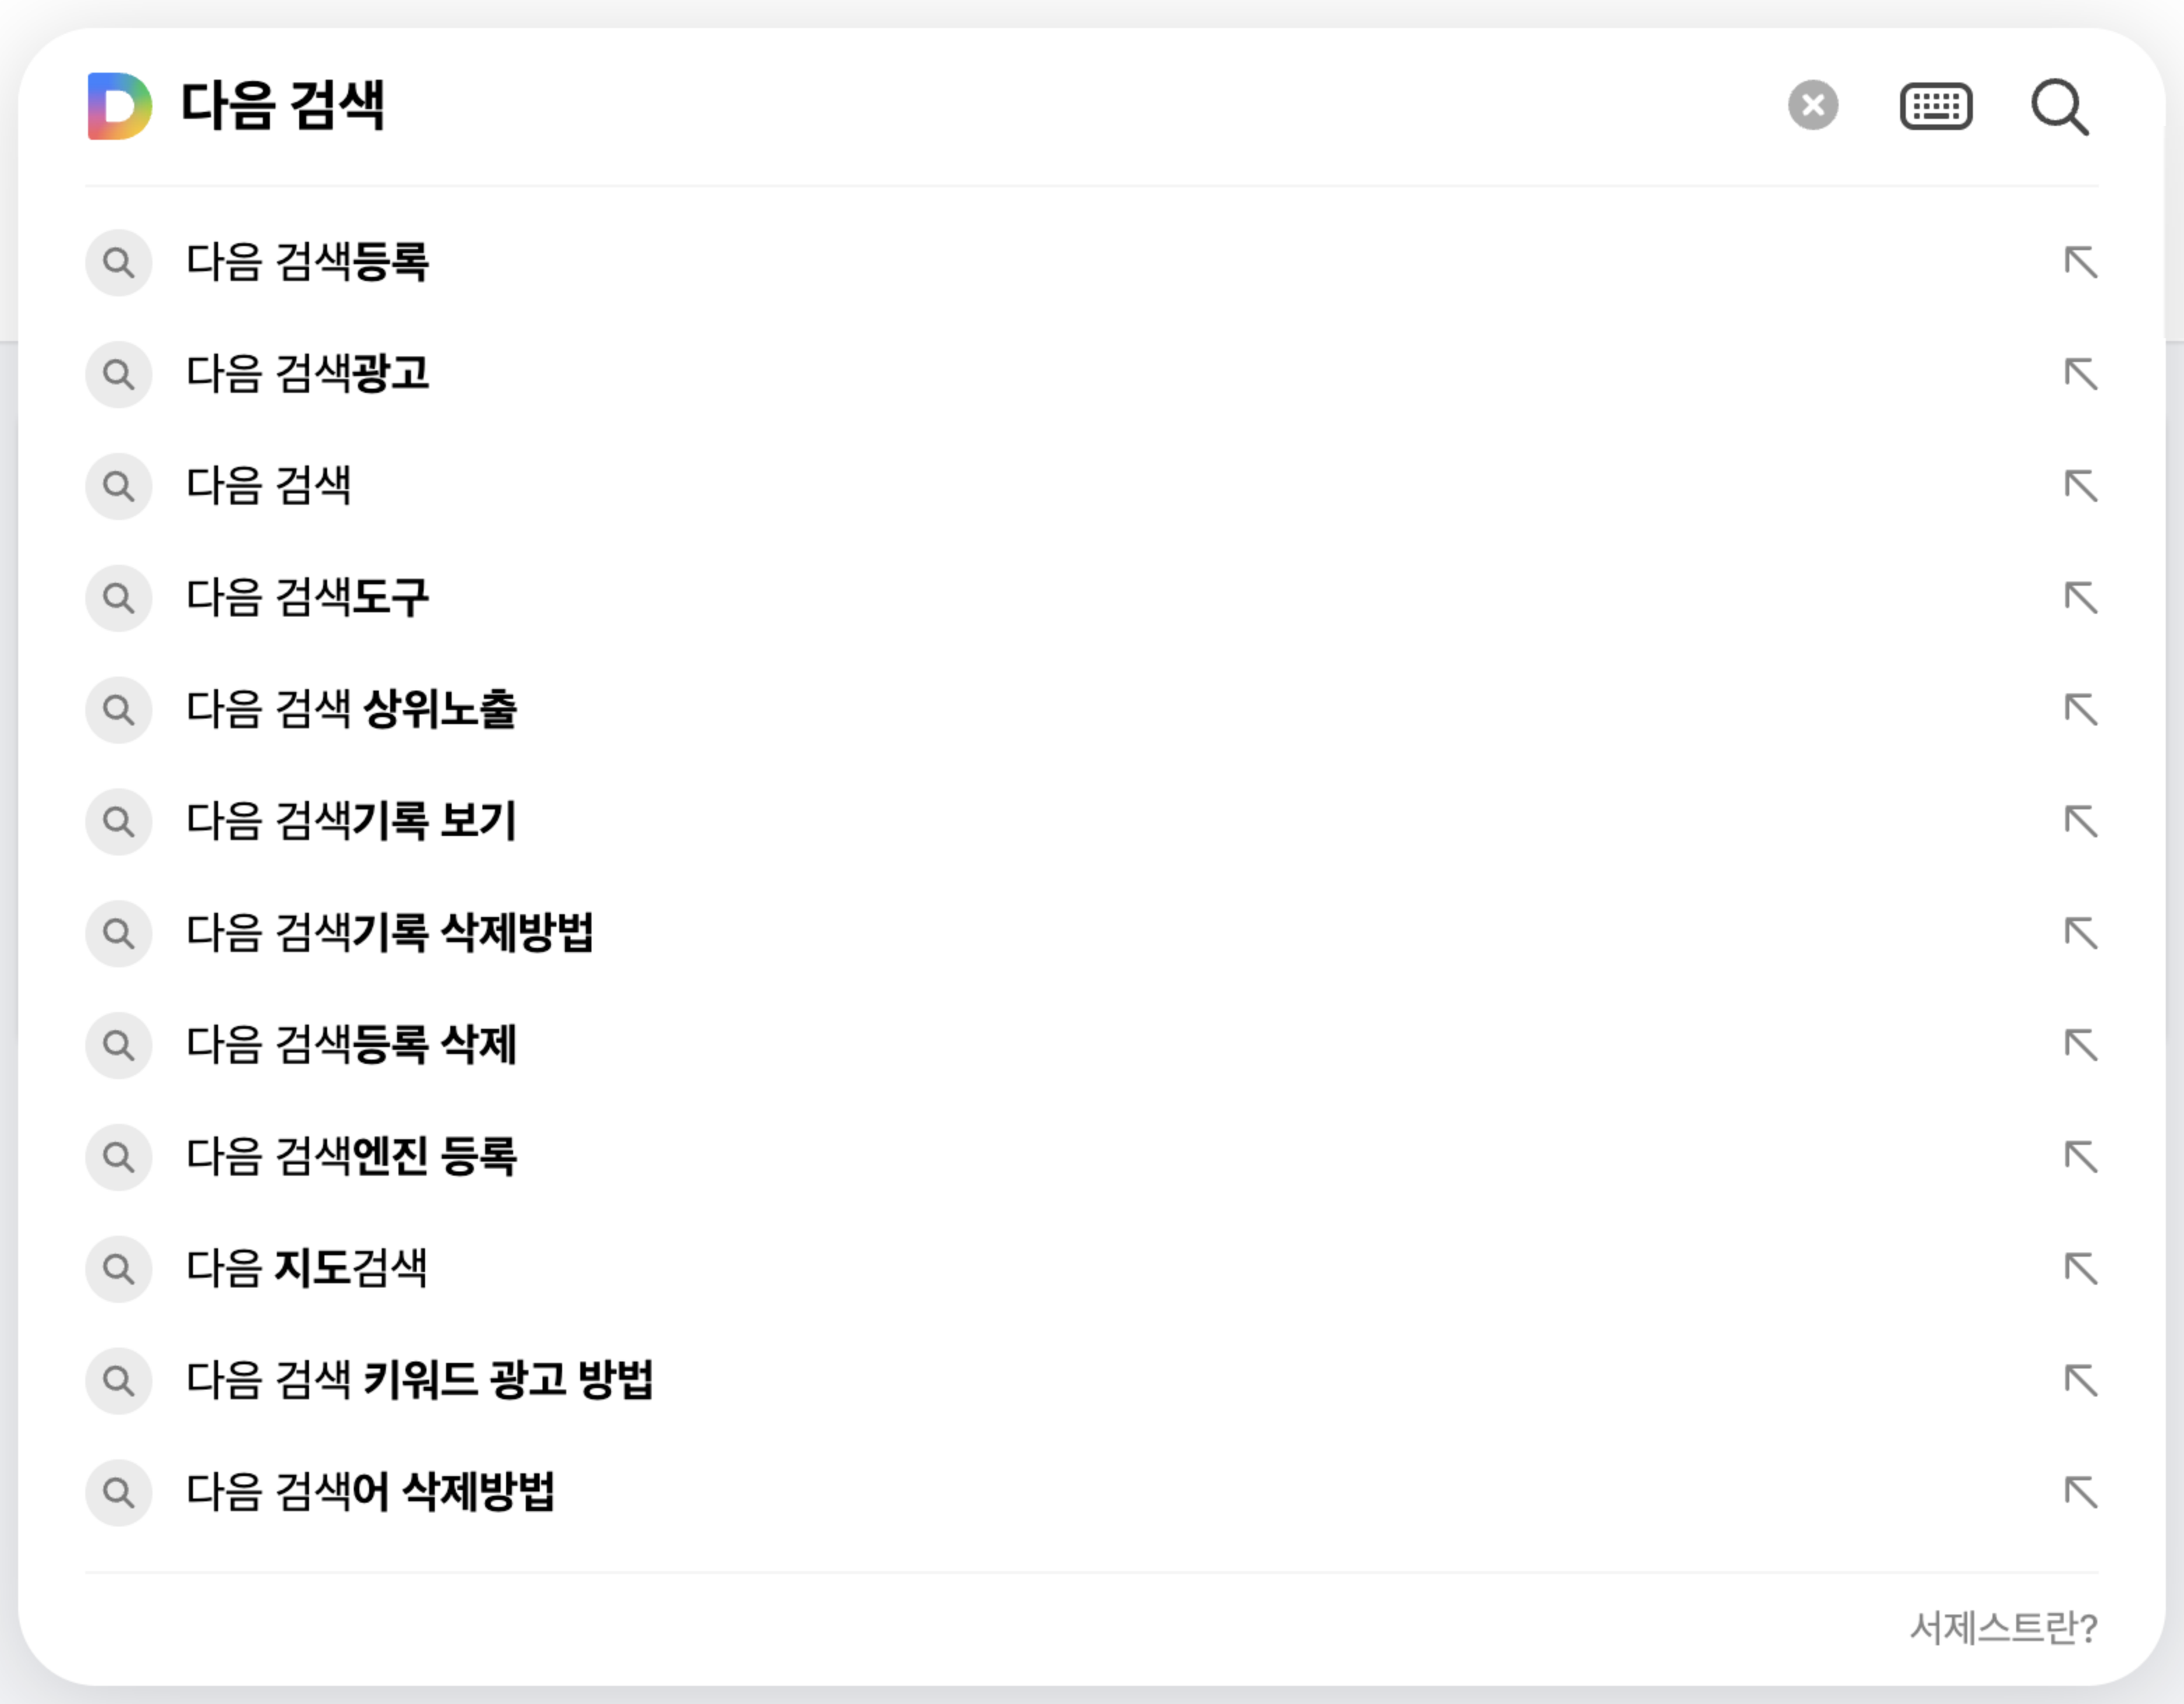This screenshot has height=1704, width=2184.
Task: Click fill-in arrow beside '다음 검색도구'
Action: coord(2080,598)
